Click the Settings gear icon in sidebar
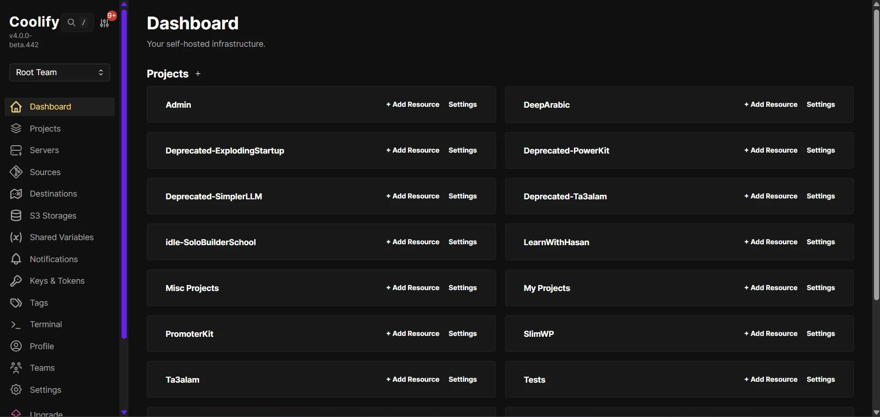The height and width of the screenshot is (417, 880). (x=16, y=390)
